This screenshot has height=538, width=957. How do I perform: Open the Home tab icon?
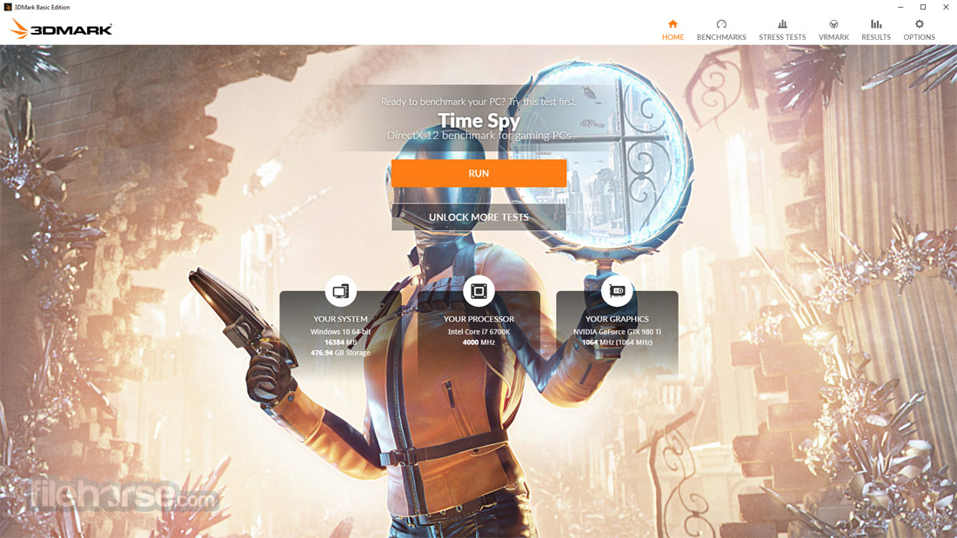point(673,23)
